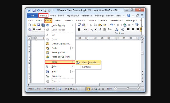Switch to the Menus tab

pos(44,15)
